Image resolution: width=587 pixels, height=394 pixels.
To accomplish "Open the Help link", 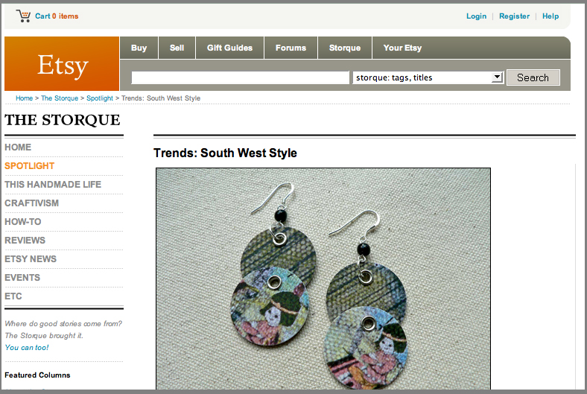I will click(x=550, y=16).
